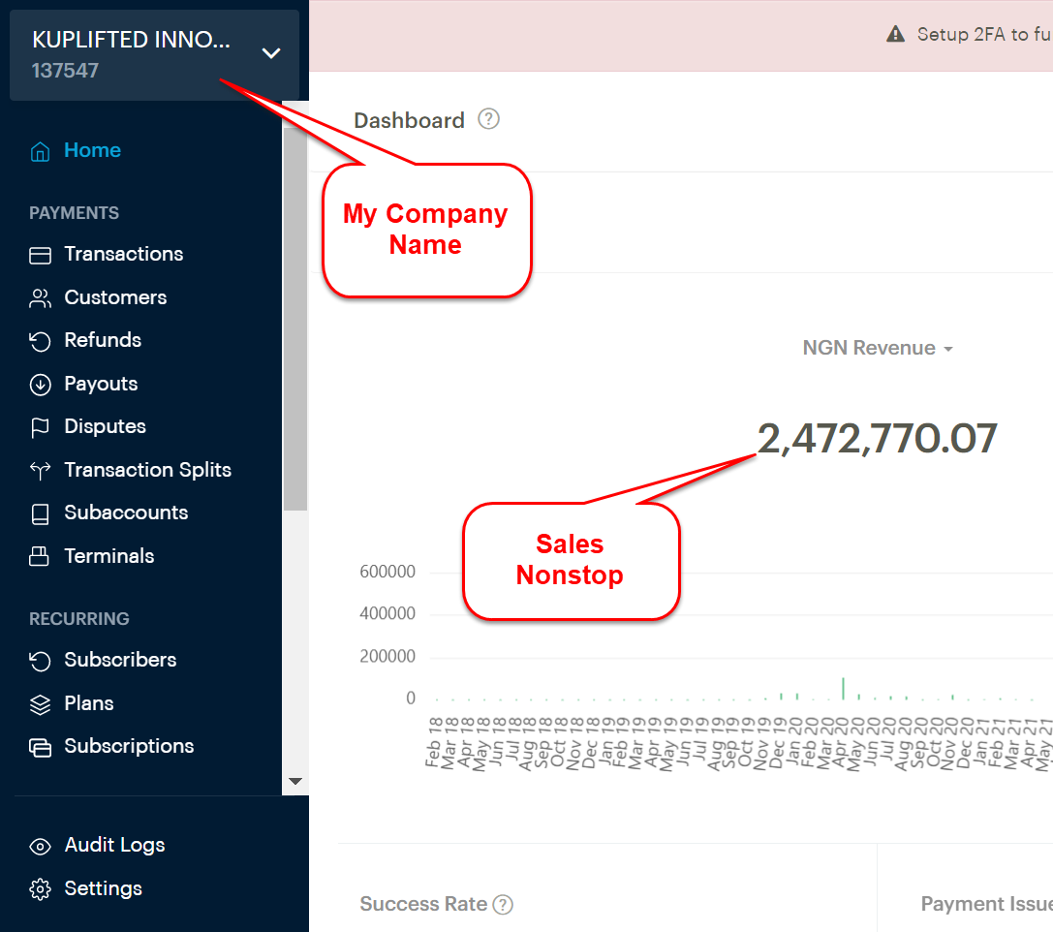Go to Terminals in the sidebar

pyautogui.click(x=108, y=556)
